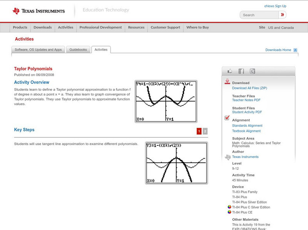This screenshot has height=230, width=308.
Task: Select the Activities tab
Action: (101, 50)
